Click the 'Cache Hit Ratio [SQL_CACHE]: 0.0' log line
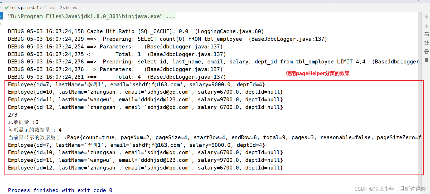Viewport: 430px width, 194px height. (x=136, y=31)
